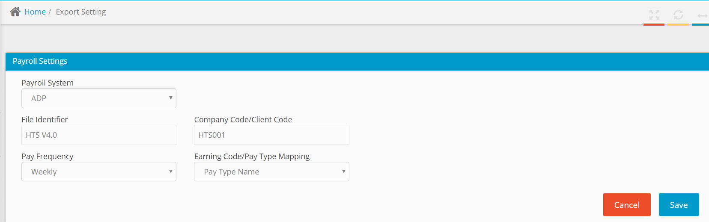This screenshot has width=709, height=222.
Task: Click the Payroll Settings panel header
Action: tap(357, 61)
